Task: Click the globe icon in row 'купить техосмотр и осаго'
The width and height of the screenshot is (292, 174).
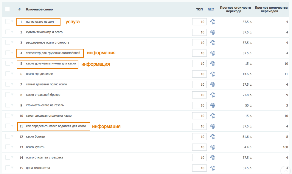Action: point(212,32)
